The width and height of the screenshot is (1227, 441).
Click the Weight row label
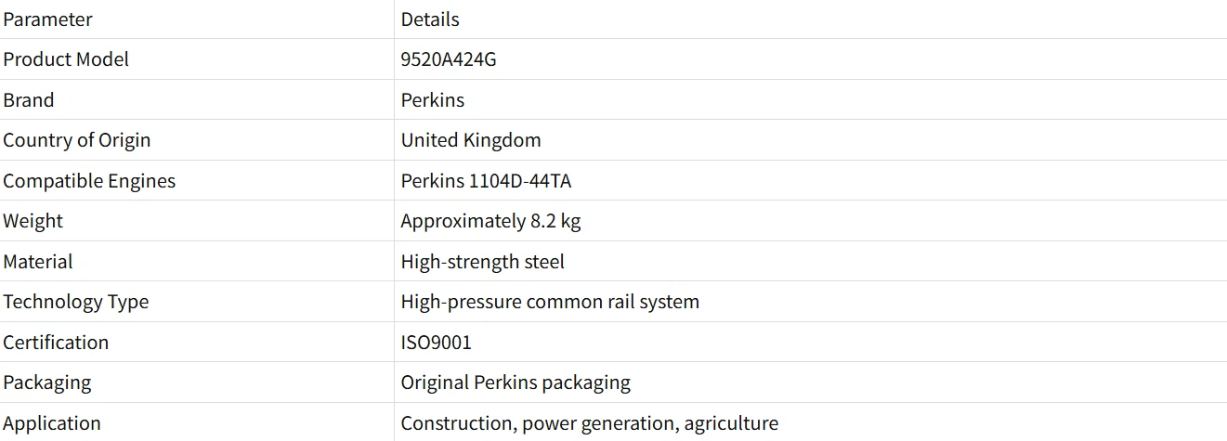pos(33,221)
